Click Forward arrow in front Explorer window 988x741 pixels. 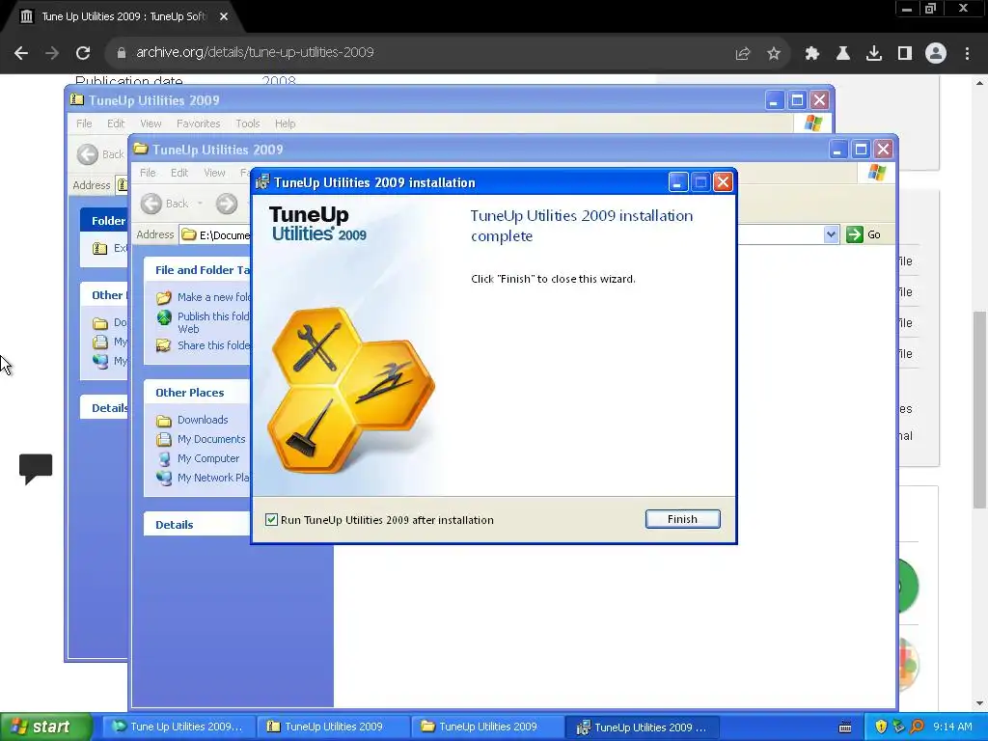[x=227, y=204]
